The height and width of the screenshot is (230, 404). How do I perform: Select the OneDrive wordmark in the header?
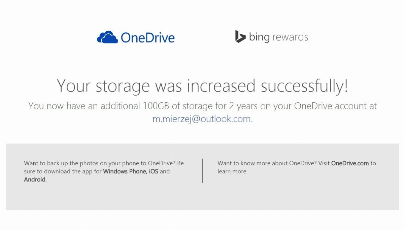(147, 37)
